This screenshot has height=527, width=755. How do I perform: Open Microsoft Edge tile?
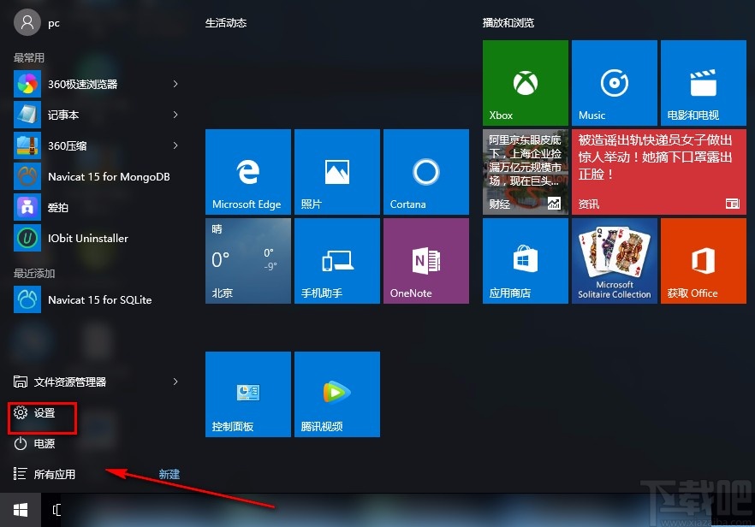[x=247, y=171]
